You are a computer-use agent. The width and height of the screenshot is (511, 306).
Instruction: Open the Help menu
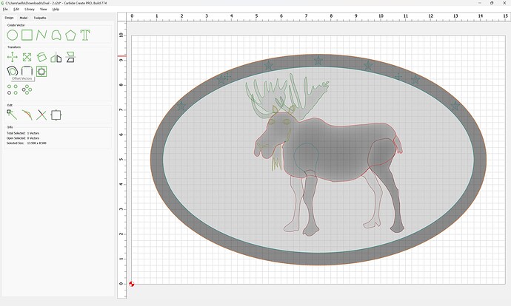pos(56,9)
